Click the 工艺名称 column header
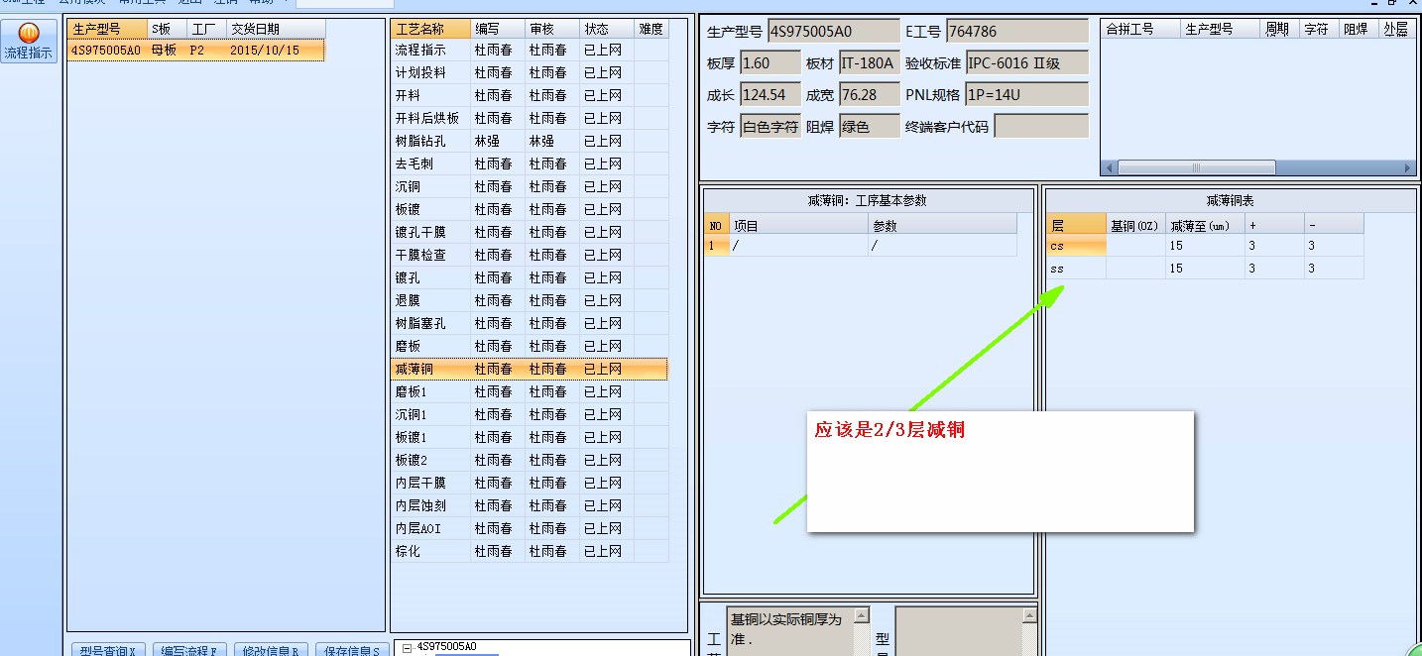Screen dimensions: 1422x656 click(430, 29)
